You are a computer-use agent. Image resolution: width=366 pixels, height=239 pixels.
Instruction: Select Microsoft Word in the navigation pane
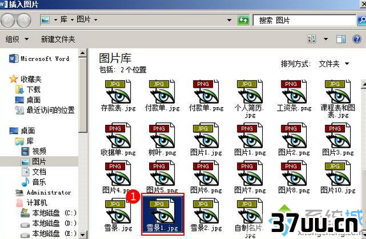pos(40,59)
